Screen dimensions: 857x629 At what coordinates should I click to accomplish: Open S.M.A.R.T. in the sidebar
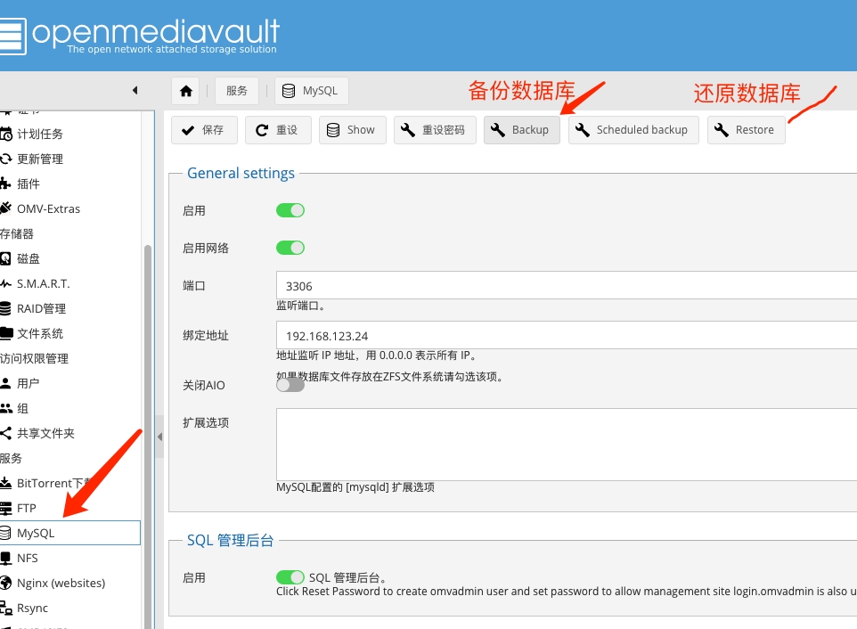(70, 283)
